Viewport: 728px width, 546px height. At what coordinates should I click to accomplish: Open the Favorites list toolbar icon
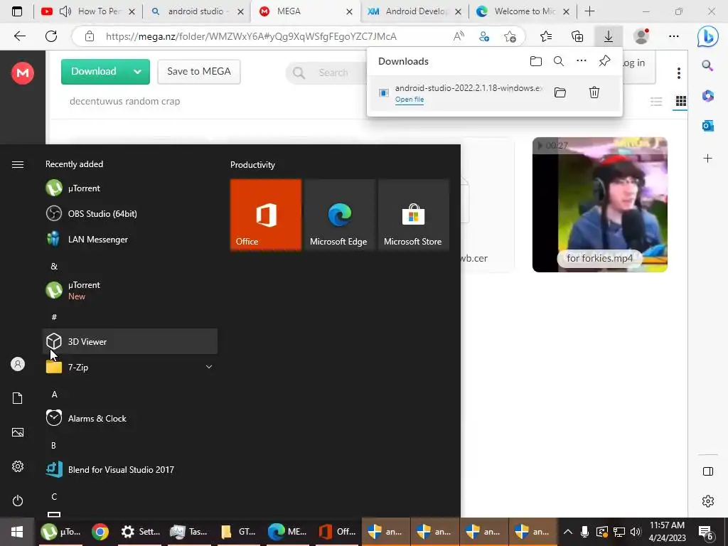tap(546, 36)
